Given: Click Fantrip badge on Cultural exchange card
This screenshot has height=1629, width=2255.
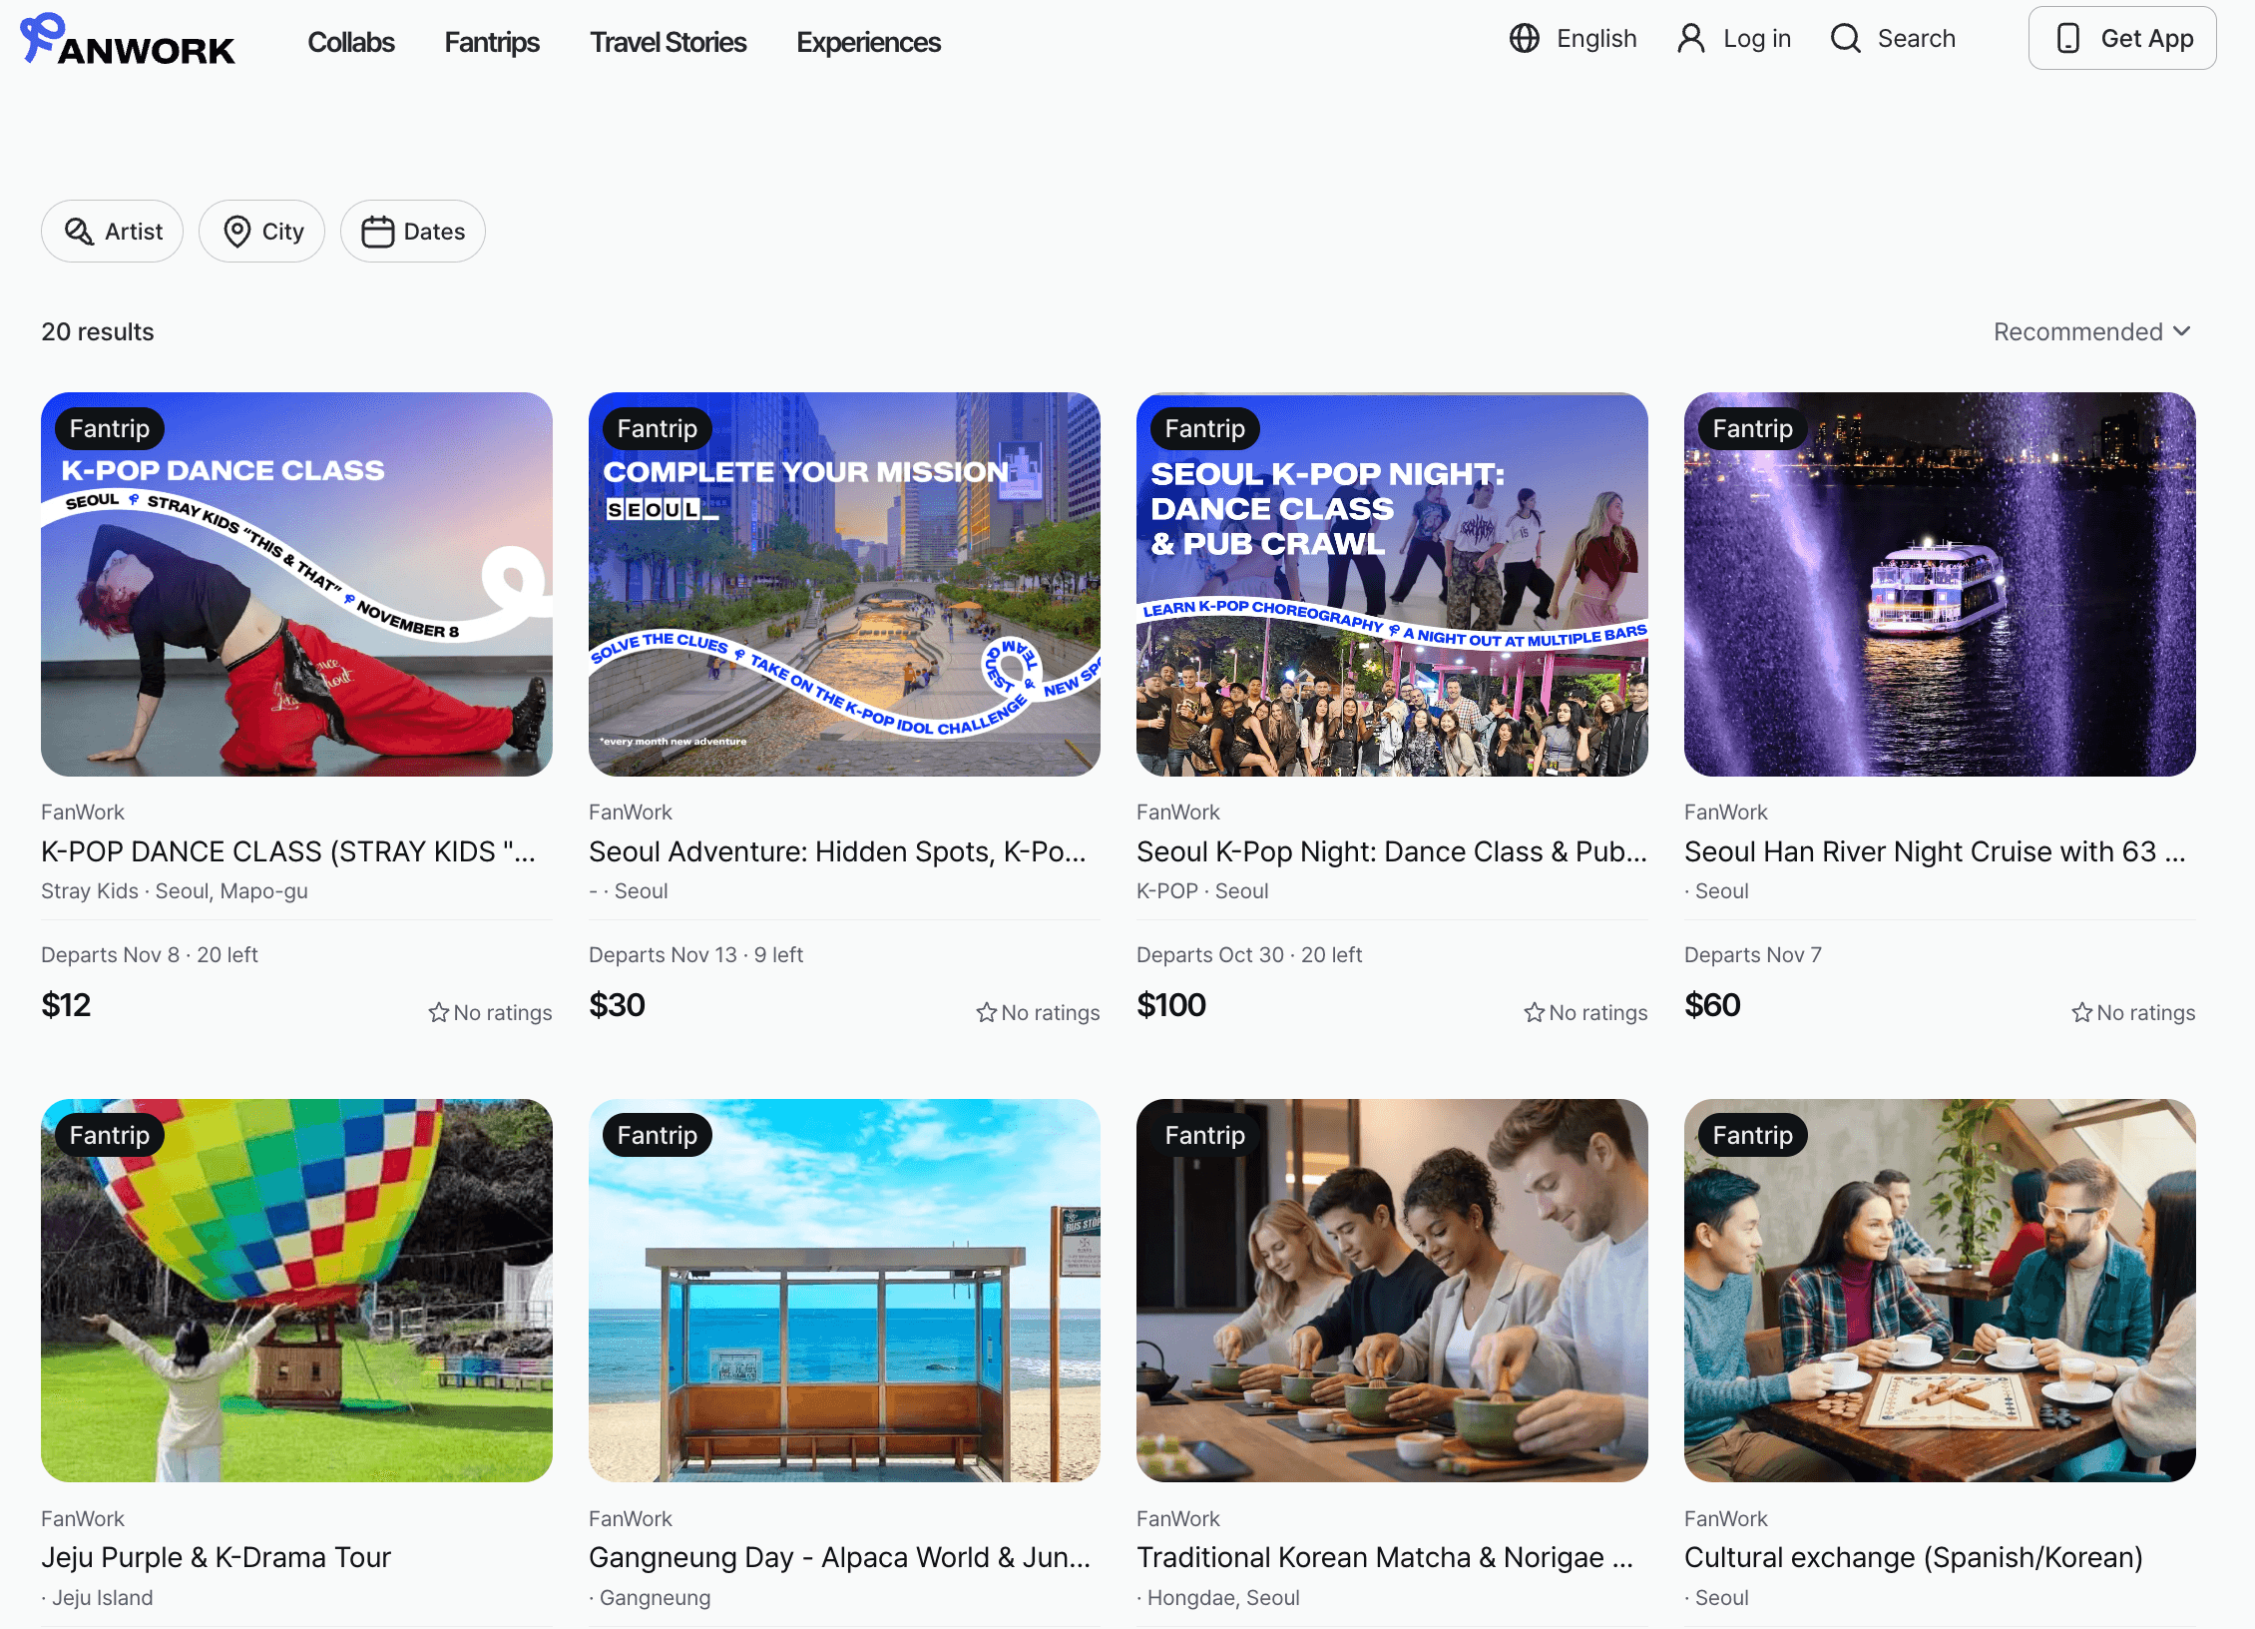Looking at the screenshot, I should point(1753,1135).
